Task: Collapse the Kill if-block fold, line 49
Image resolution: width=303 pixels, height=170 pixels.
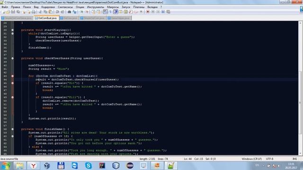Action: click(x=12, y=97)
